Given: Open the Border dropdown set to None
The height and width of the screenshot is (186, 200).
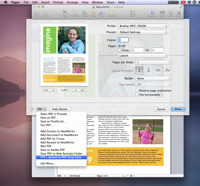Looking at the screenshot, I should point(153,79).
